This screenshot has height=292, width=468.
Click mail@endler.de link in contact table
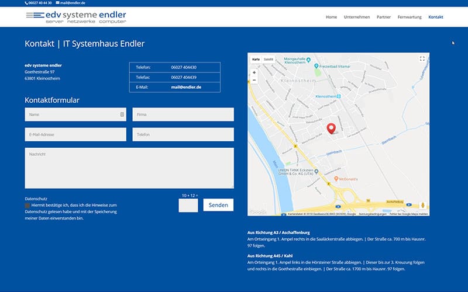click(x=186, y=87)
